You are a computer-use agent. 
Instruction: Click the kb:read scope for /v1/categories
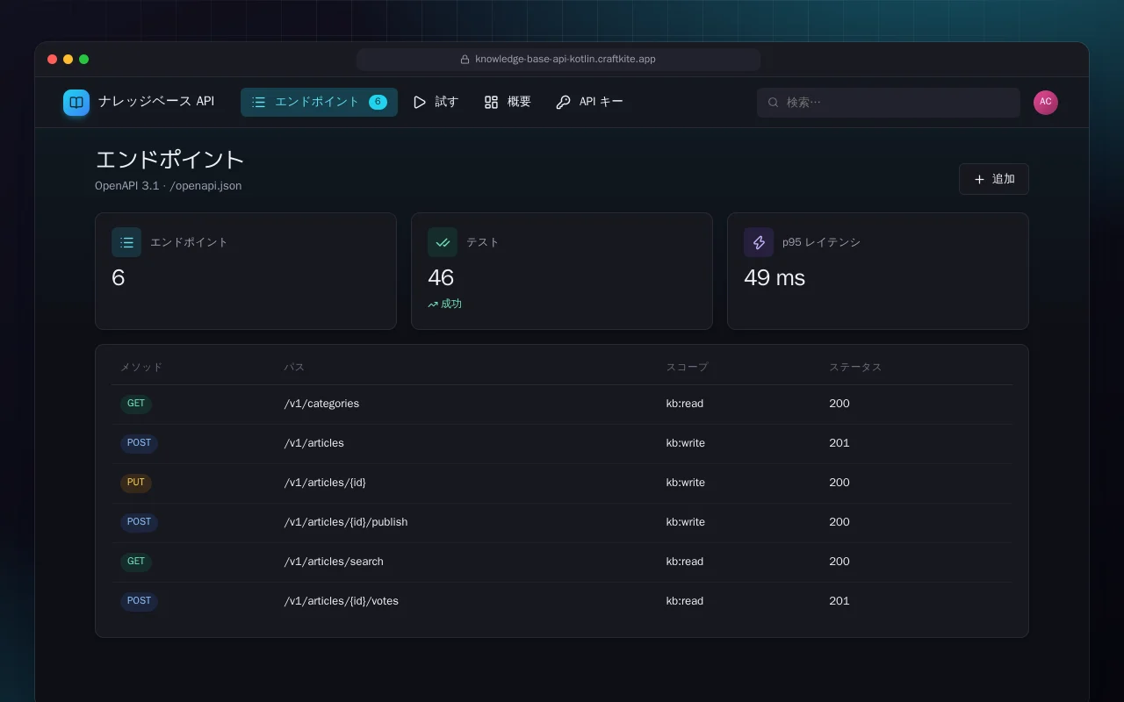(685, 404)
